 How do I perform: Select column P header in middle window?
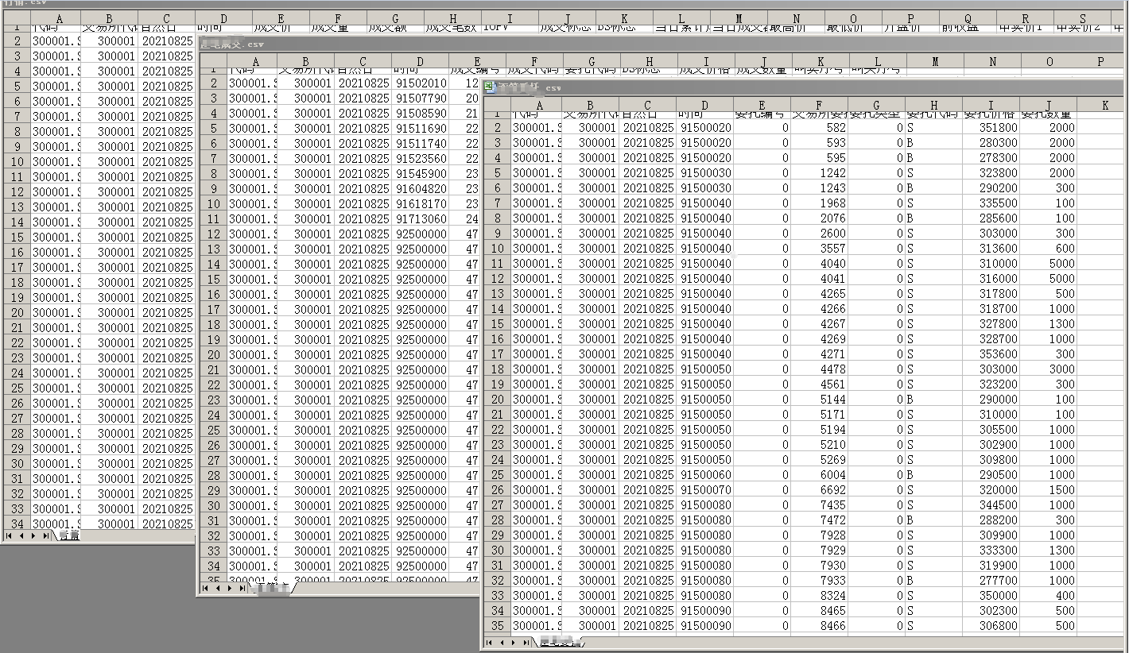click(x=1100, y=61)
